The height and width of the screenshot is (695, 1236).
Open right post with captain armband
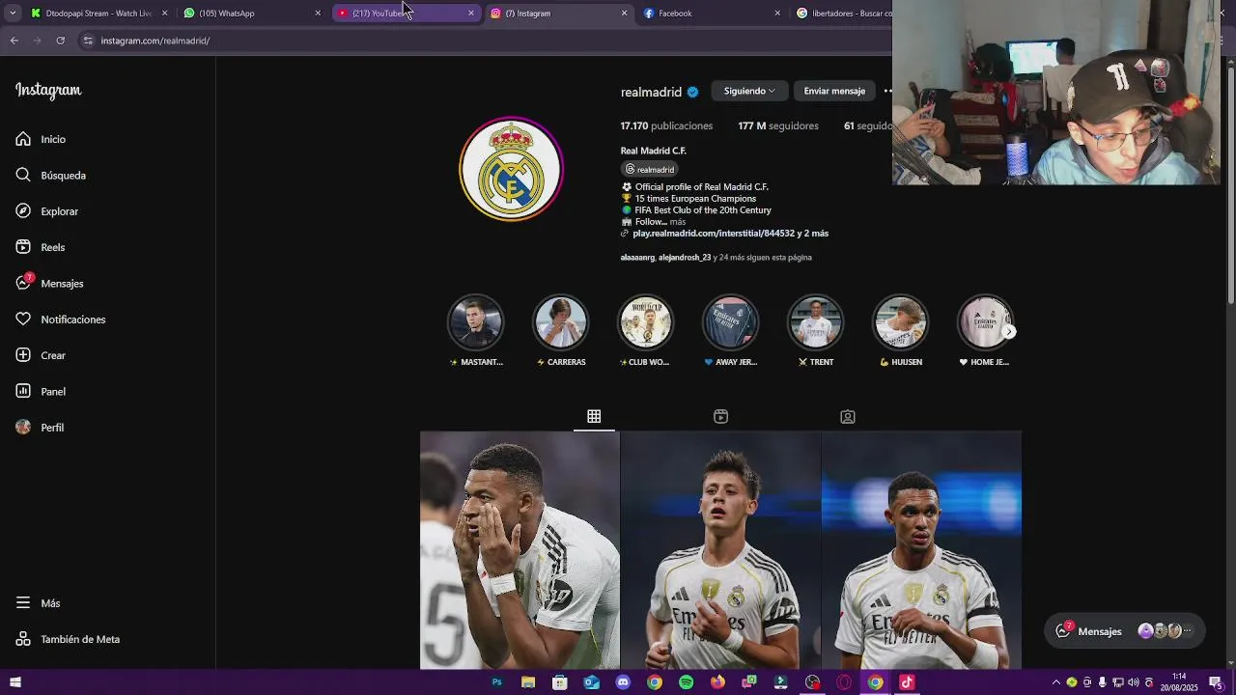(921, 550)
